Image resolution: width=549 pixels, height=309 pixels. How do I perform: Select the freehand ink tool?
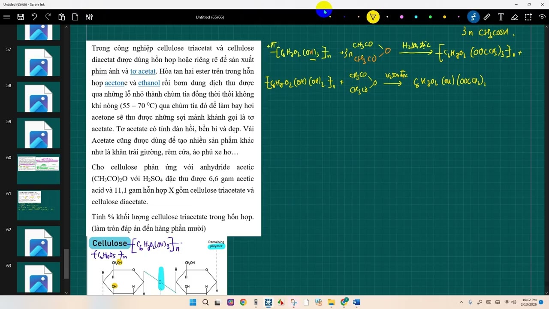[x=473, y=17]
